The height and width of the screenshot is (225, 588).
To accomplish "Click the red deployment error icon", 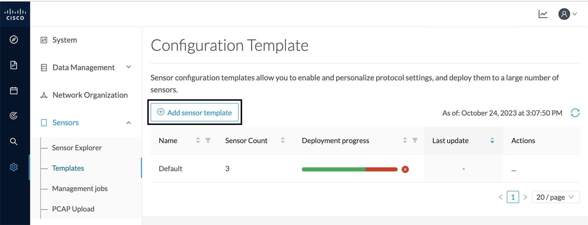I will pos(405,169).
